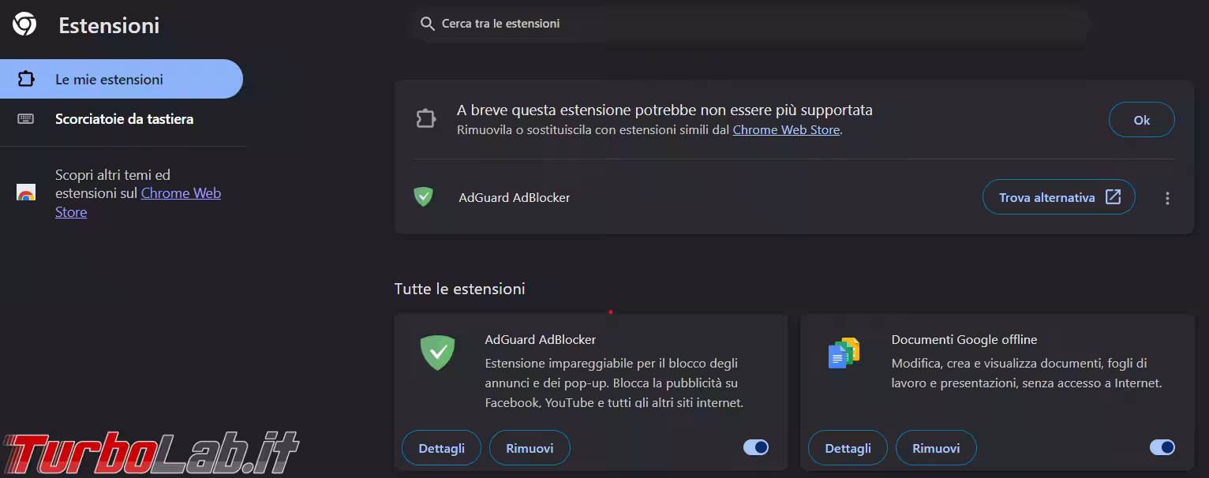This screenshot has height=478, width=1209.
Task: Click Rimuovi for Documenti Google offline
Action: 936,448
